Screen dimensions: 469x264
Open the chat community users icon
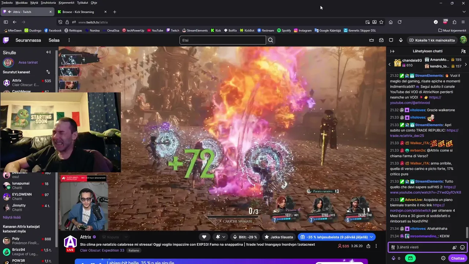pyautogui.click(x=463, y=51)
